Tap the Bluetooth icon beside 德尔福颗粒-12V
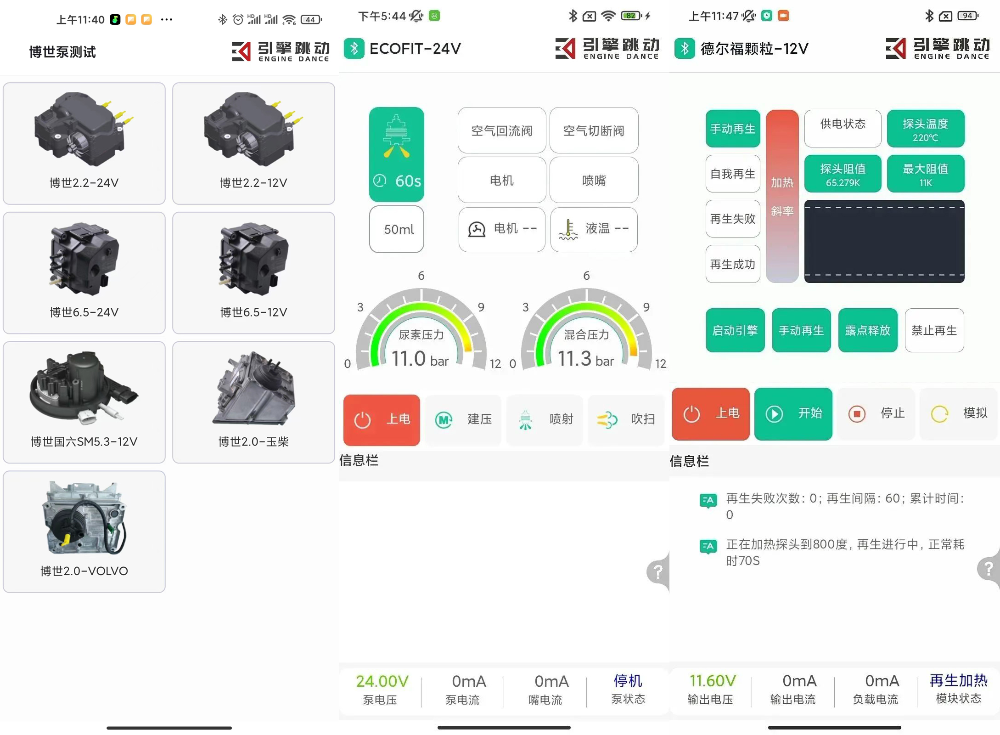The width and height of the screenshot is (1000, 735). [685, 48]
